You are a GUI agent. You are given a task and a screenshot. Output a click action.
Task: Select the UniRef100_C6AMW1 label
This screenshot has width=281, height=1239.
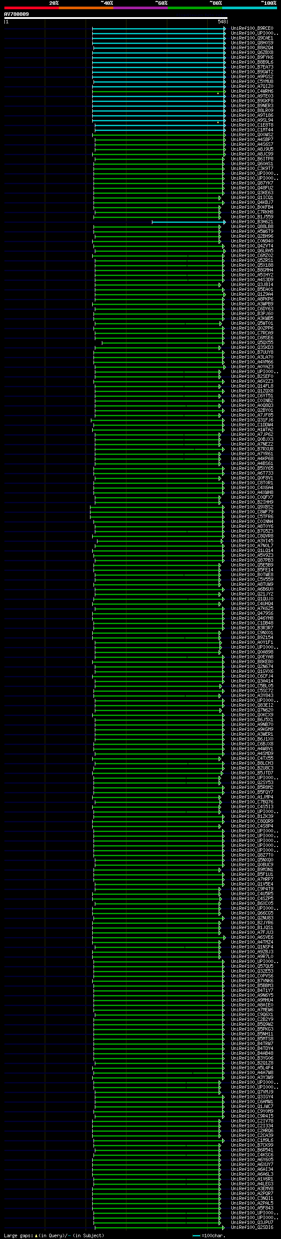[252, 1101]
